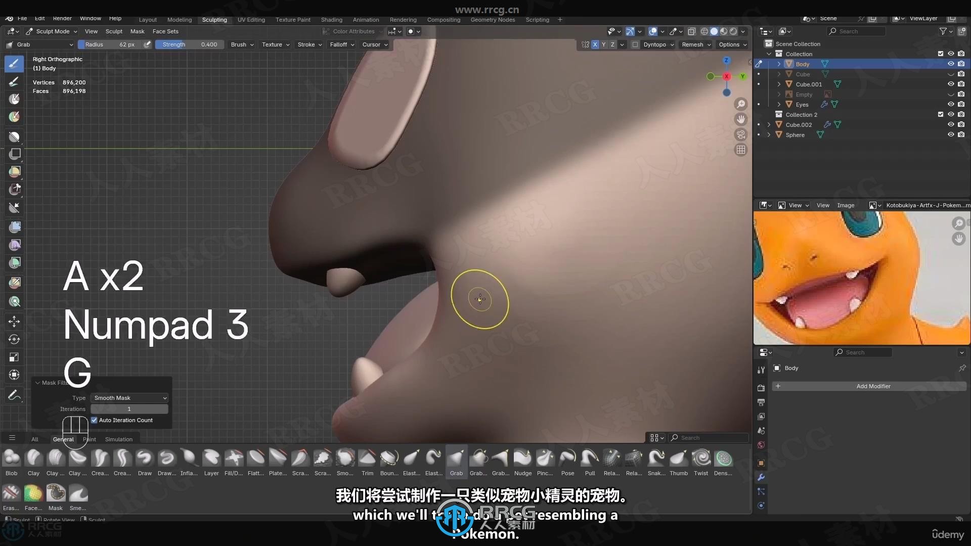Viewport: 971px width, 546px height.
Task: Open the File menu
Action: (x=22, y=18)
